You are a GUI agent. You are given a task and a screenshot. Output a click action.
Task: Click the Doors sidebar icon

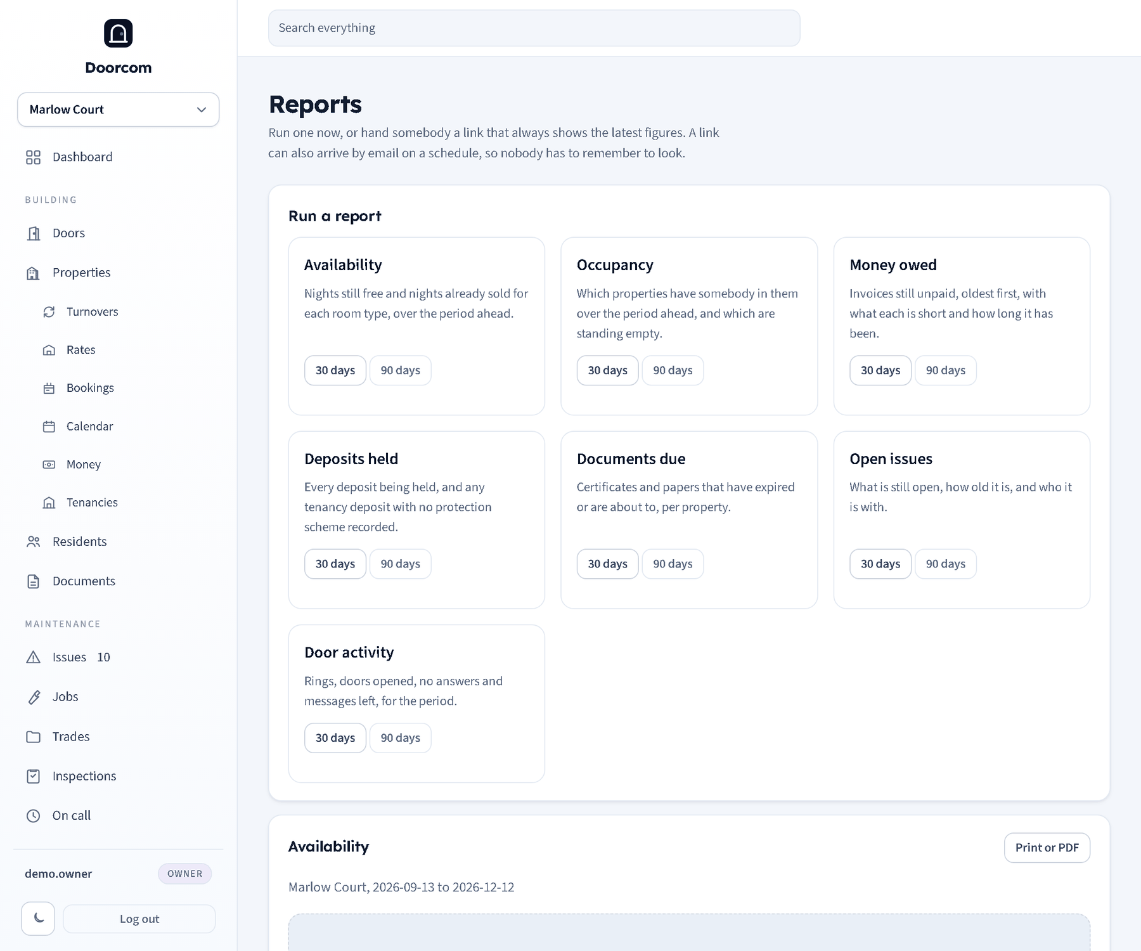[x=33, y=233]
